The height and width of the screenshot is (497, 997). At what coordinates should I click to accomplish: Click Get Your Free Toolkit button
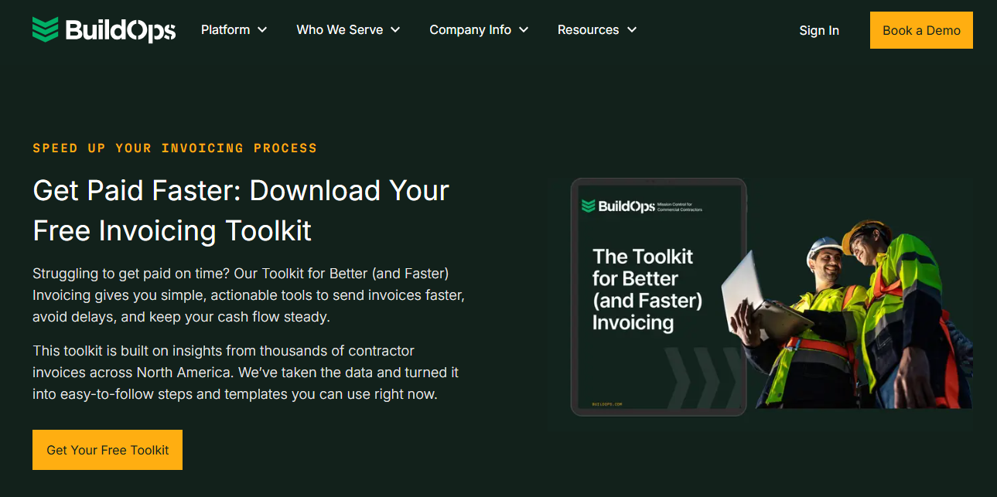click(x=108, y=450)
